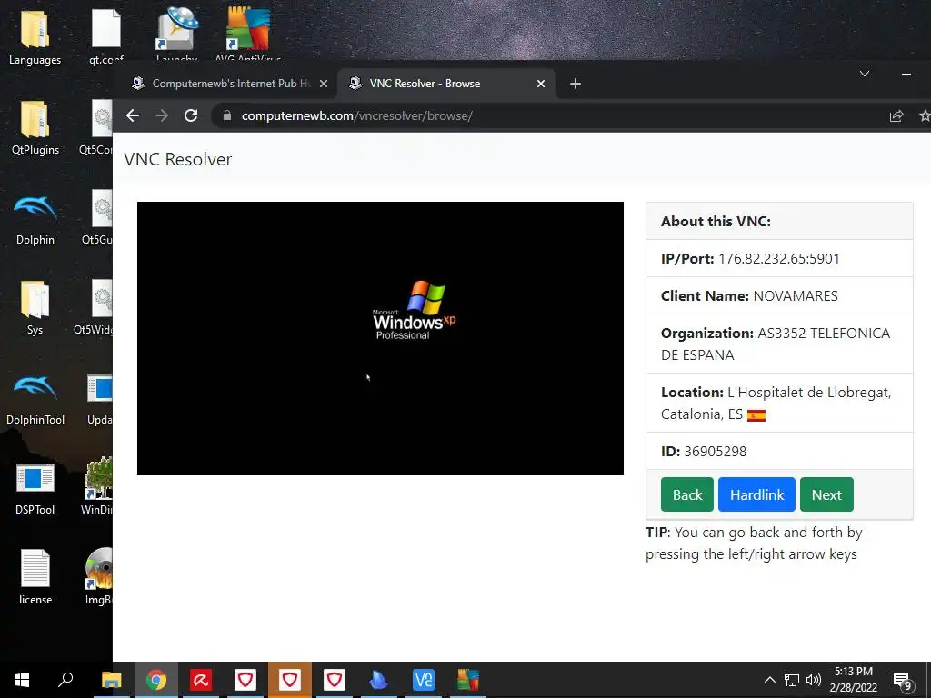This screenshot has height=698, width=931.
Task: Open the blue sail taskbar app
Action: click(379, 680)
